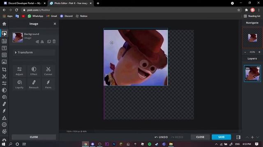263x147 pixels.
Task: Flip Background layer vertically
Action: [x=37, y=42]
